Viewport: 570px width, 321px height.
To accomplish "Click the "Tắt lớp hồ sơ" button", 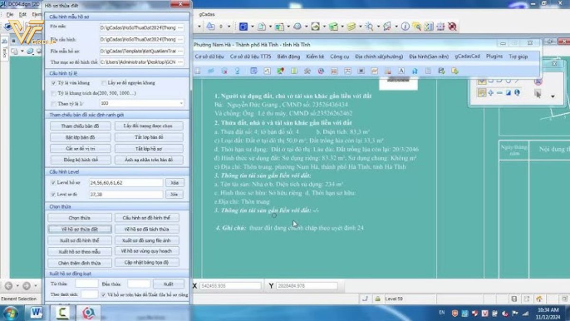I will click(149, 149).
